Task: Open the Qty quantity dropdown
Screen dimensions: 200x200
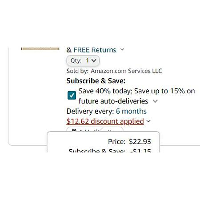Action: [83, 60]
